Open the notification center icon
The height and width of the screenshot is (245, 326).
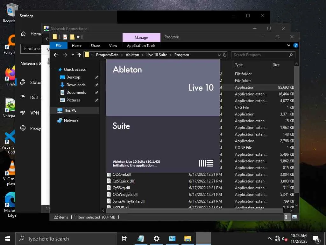coord(316,239)
